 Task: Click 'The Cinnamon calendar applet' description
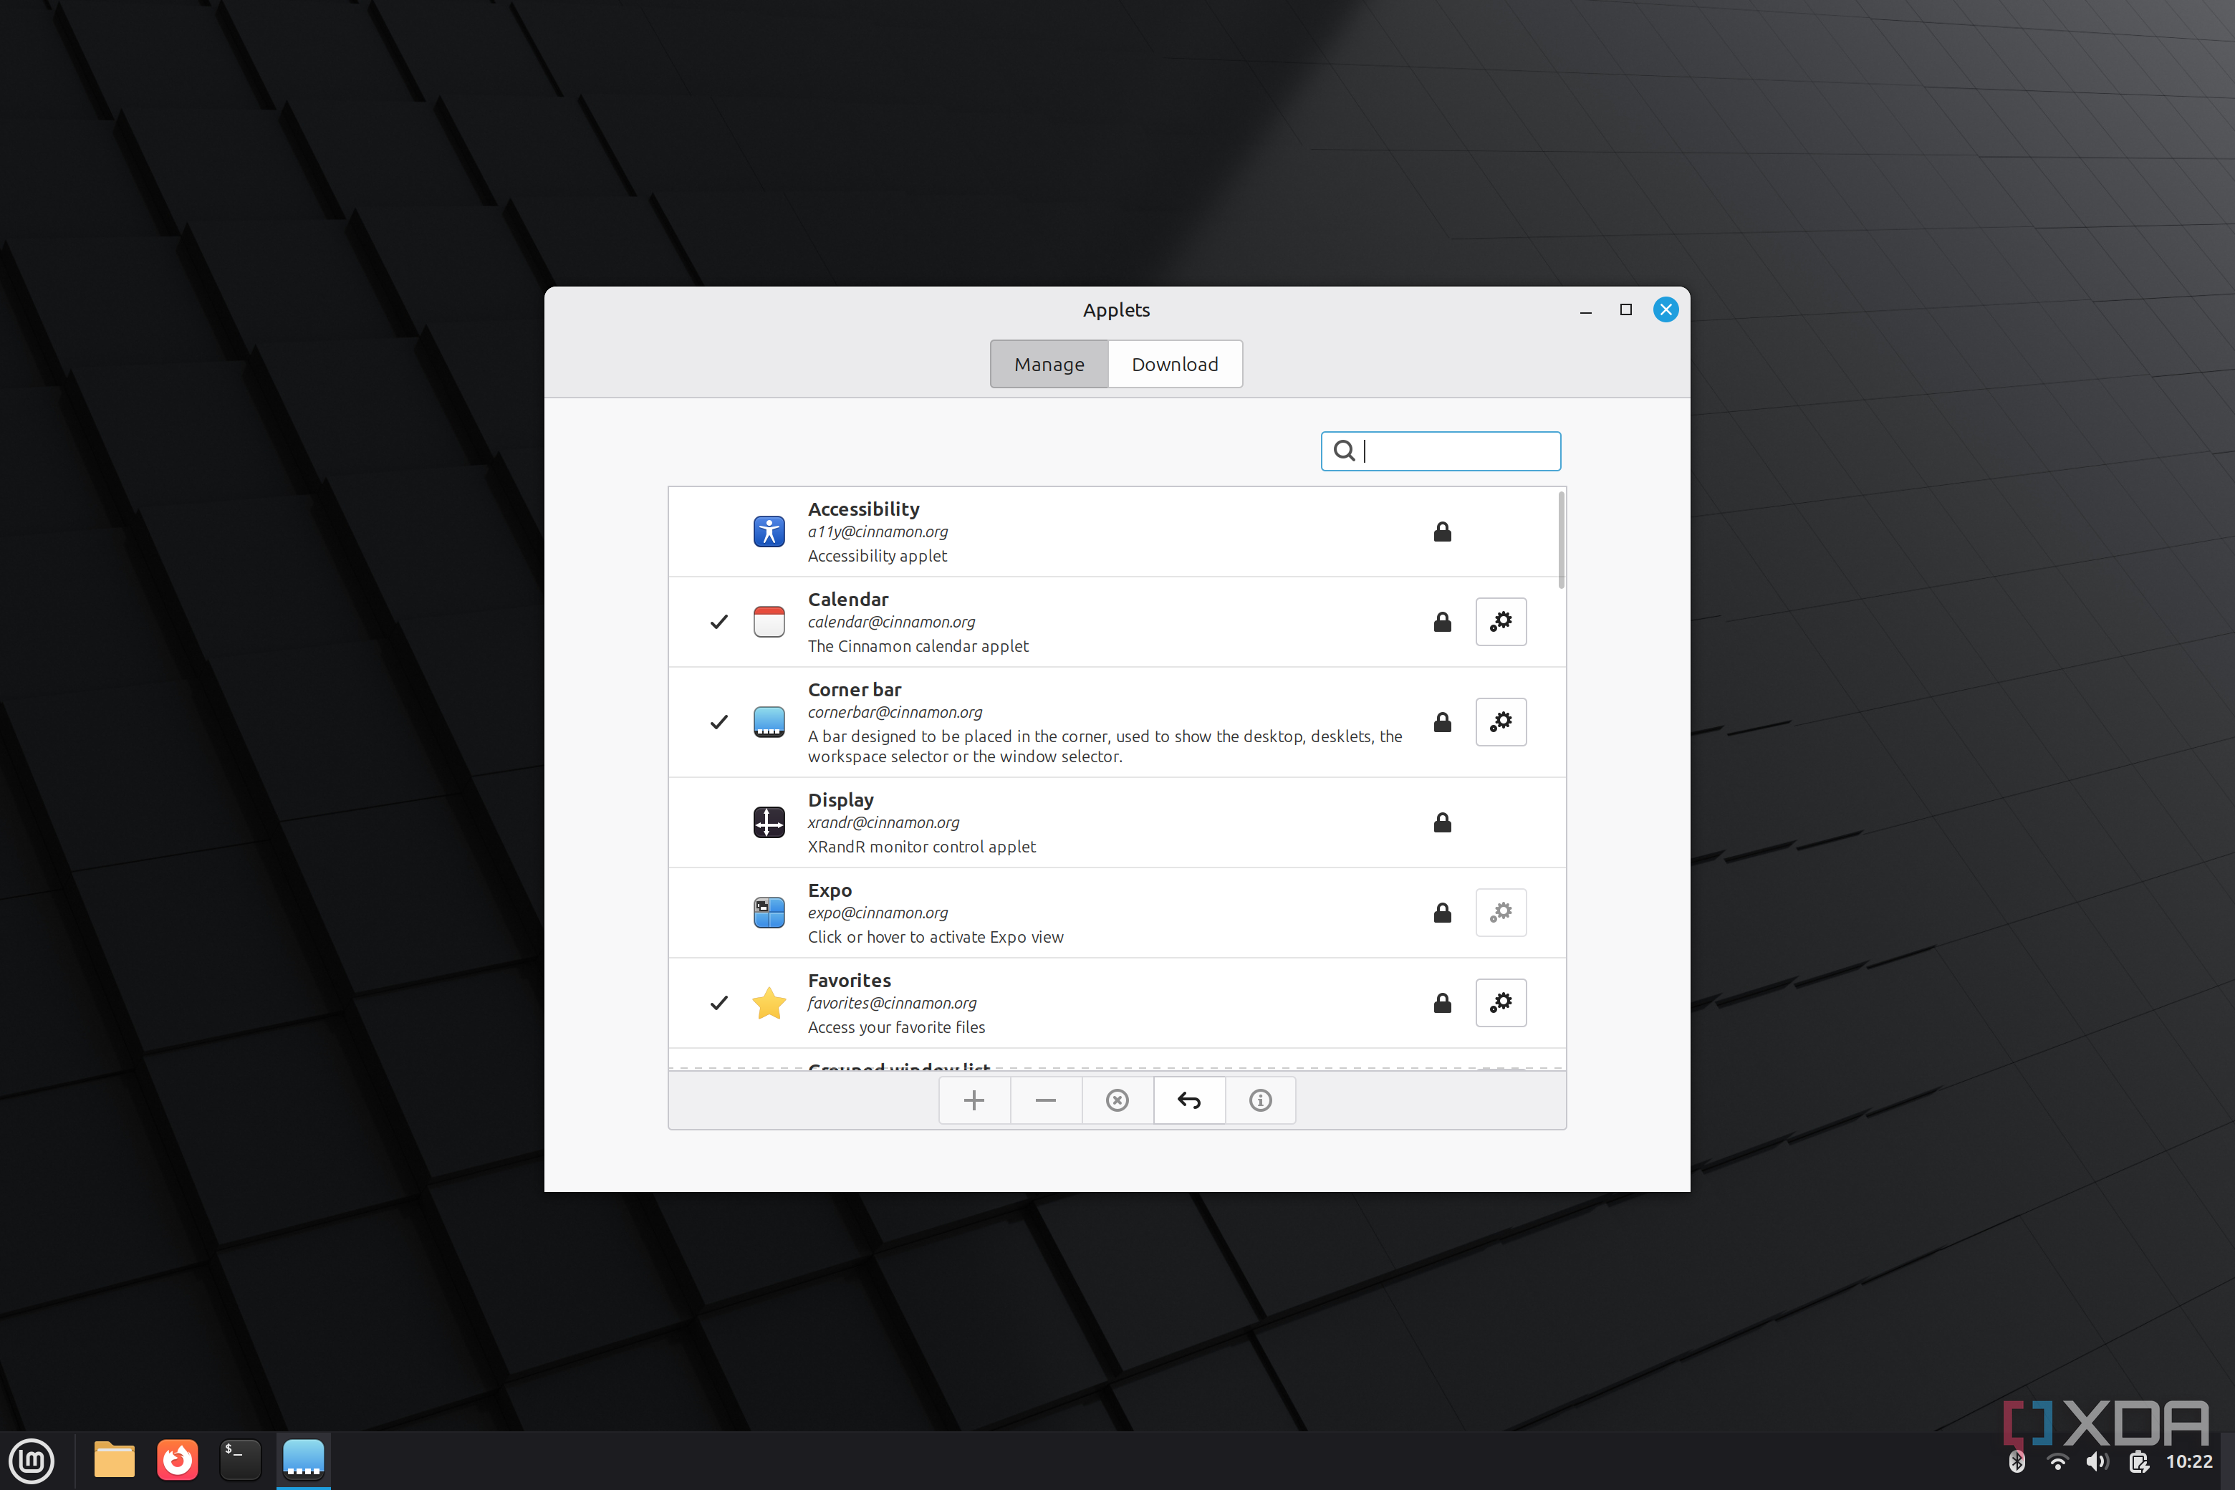click(x=918, y=646)
